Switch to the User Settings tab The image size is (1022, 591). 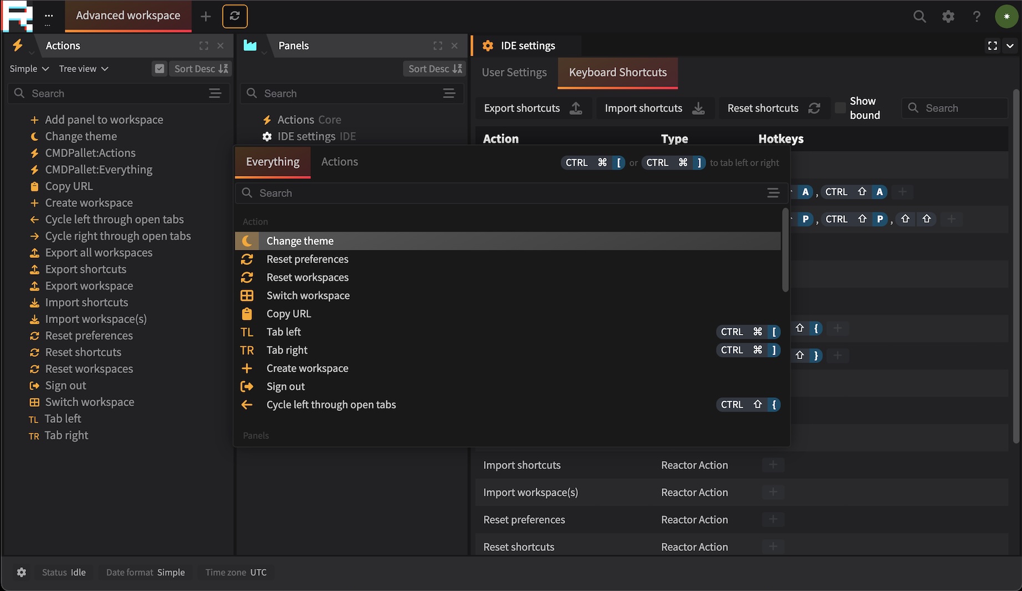point(514,73)
